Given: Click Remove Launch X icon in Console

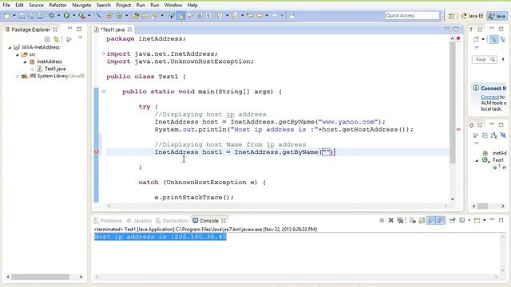Looking at the screenshot, I should point(390,221).
